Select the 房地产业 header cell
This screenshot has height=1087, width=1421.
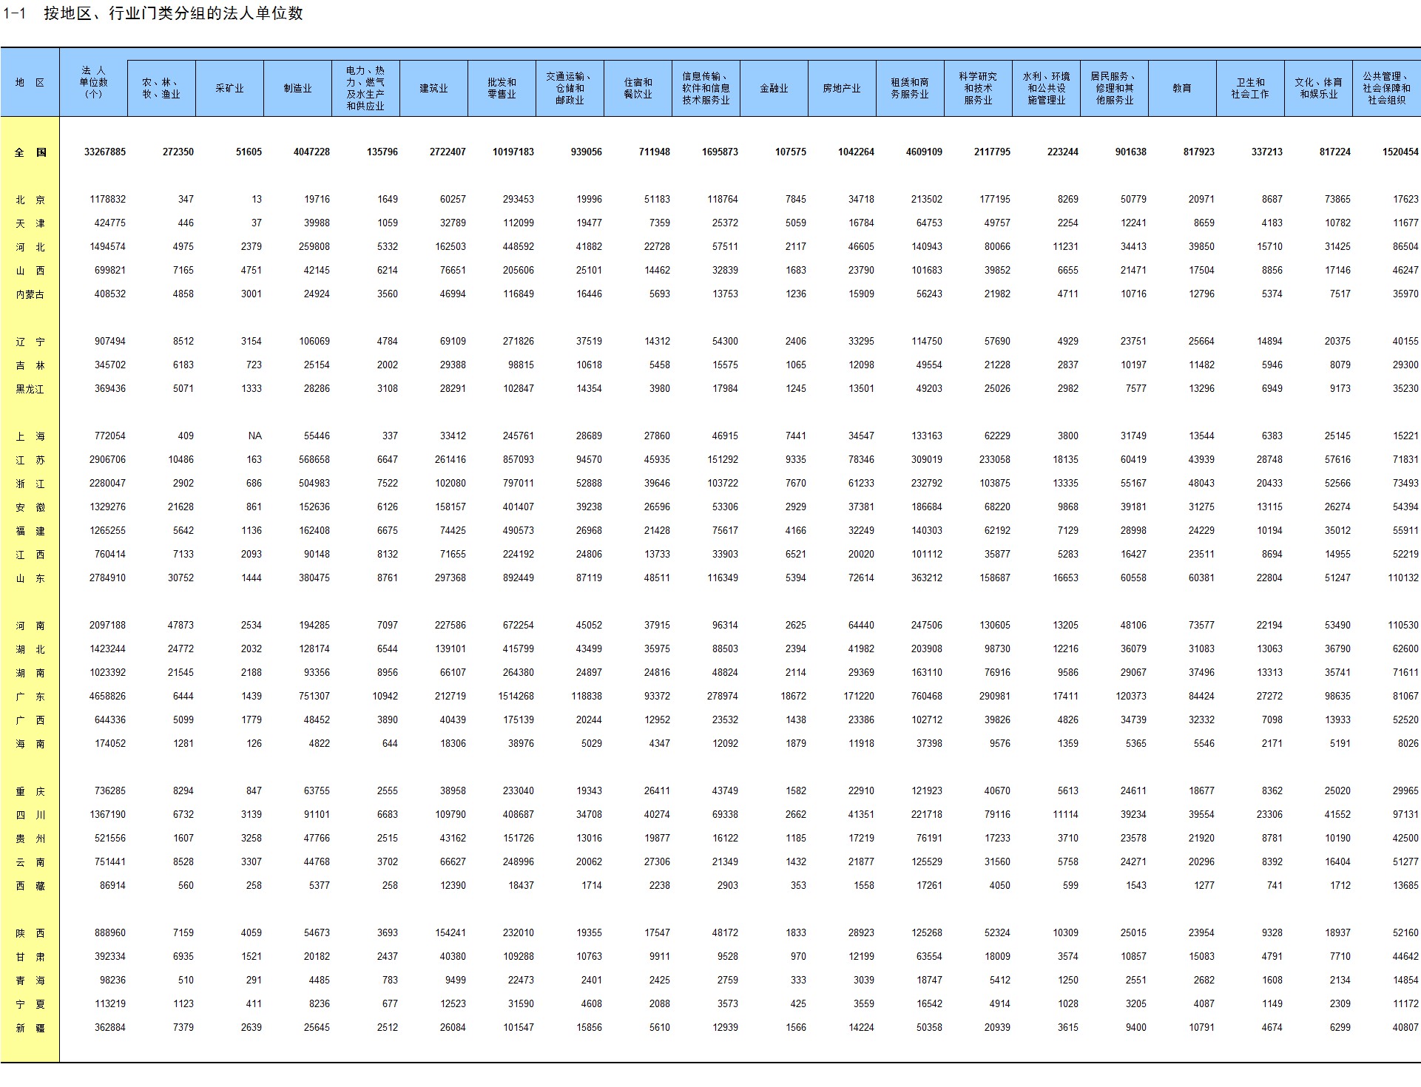click(x=842, y=89)
